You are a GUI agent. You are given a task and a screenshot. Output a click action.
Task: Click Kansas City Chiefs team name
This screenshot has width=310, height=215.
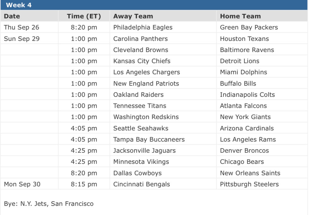click(x=142, y=61)
